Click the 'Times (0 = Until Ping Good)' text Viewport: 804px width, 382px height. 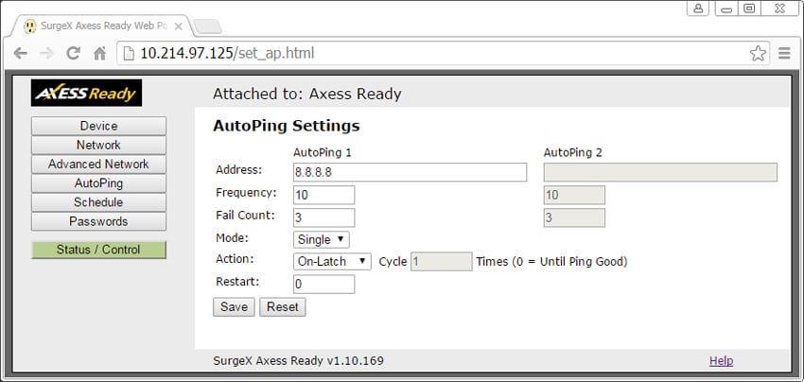point(551,262)
